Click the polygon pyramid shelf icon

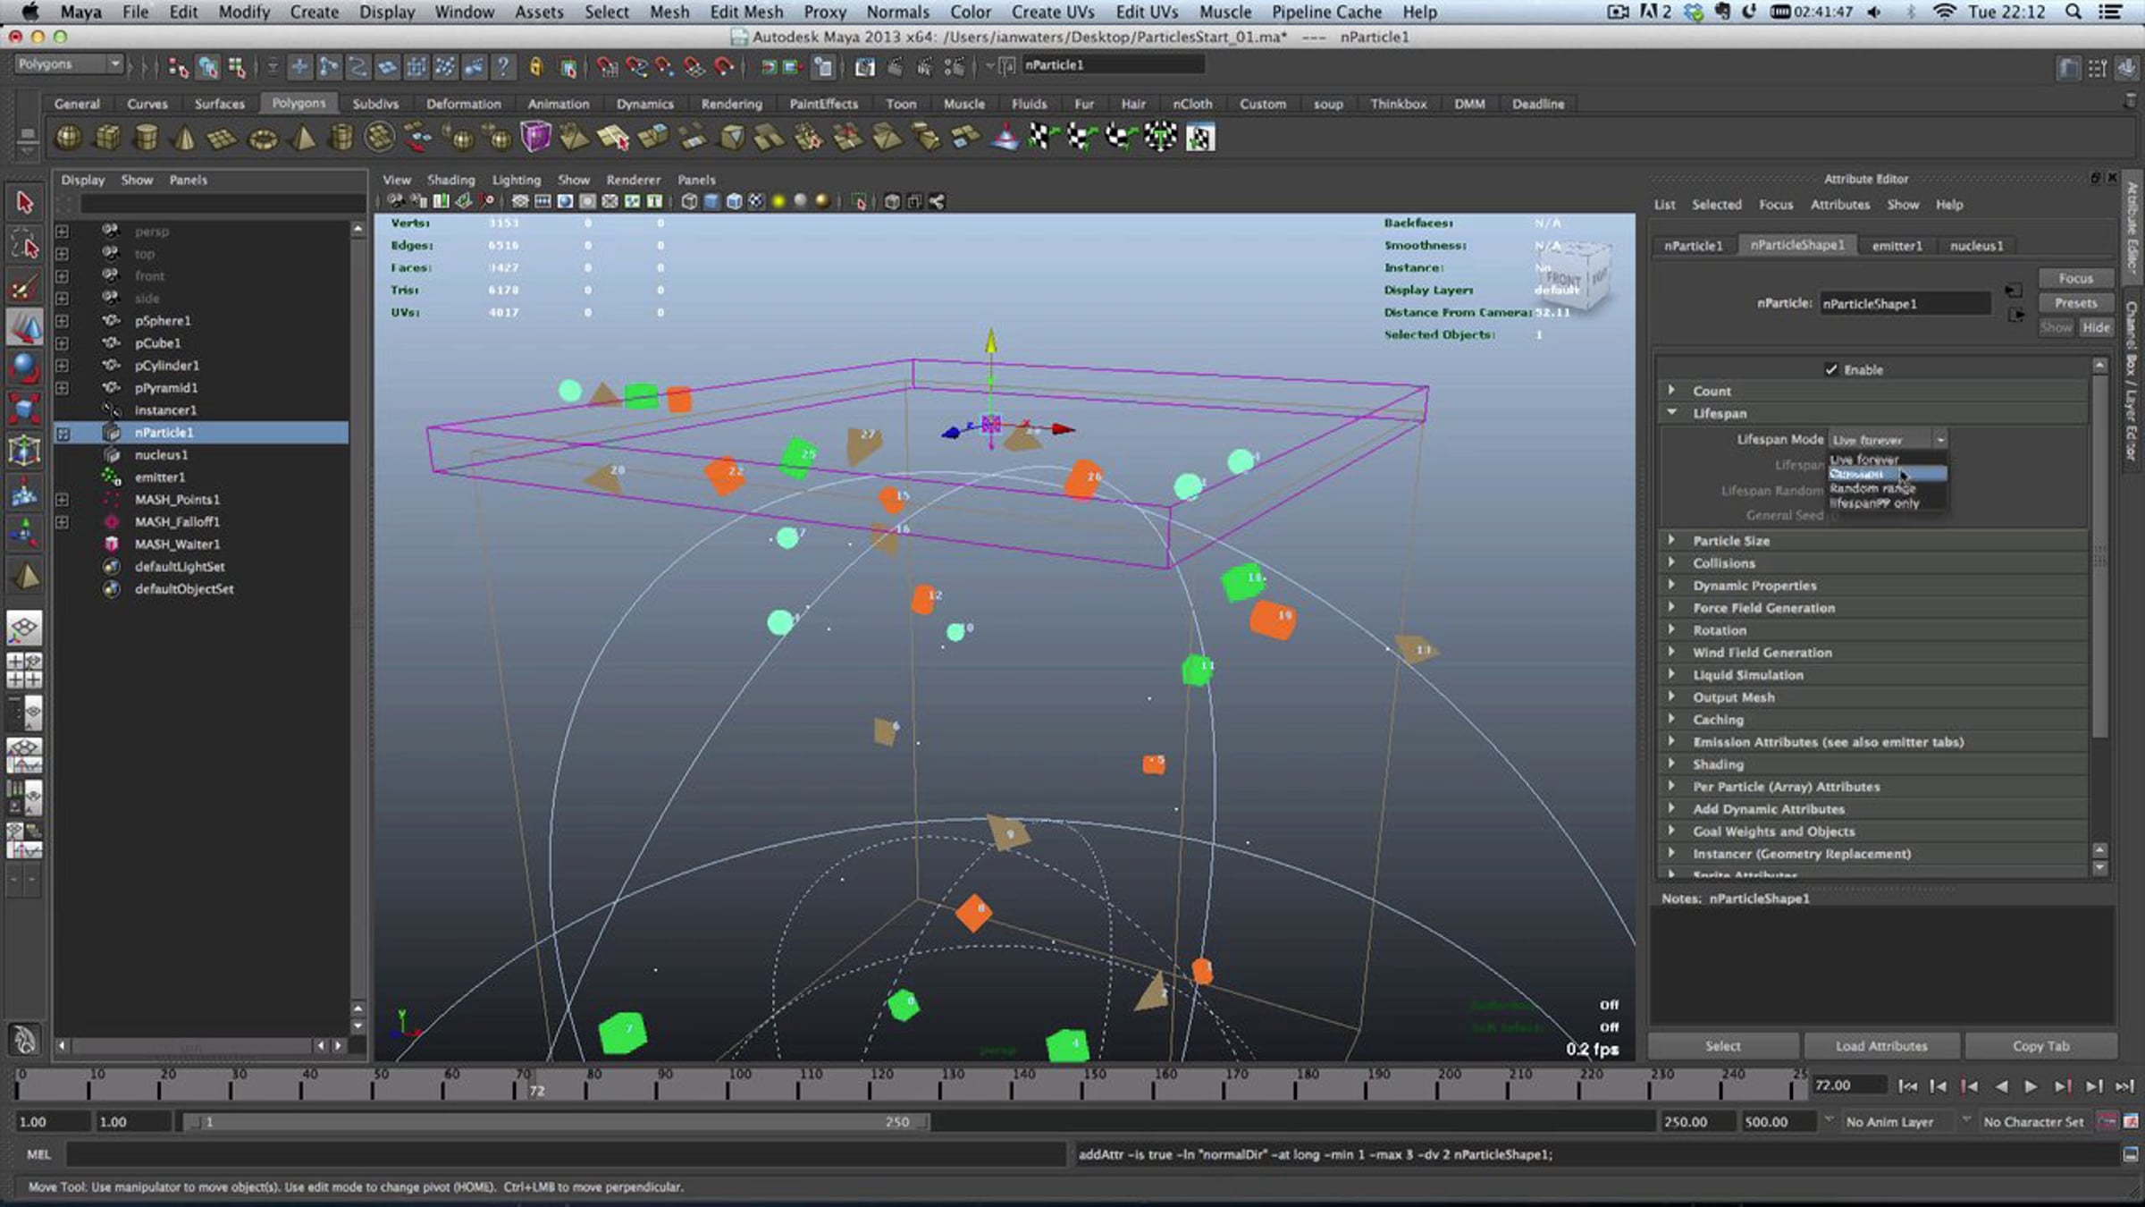point(303,138)
